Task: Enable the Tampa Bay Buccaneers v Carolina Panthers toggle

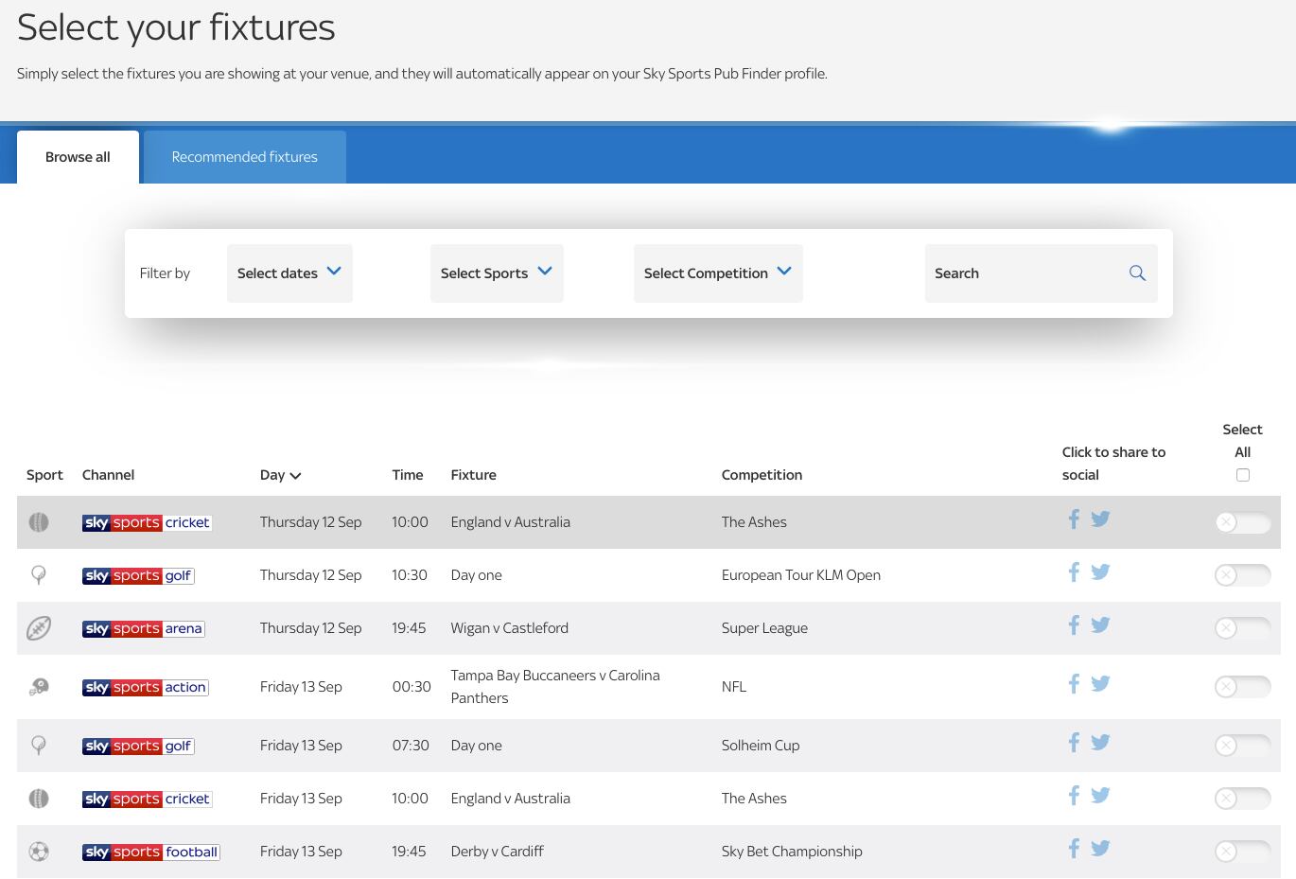Action: 1242,686
